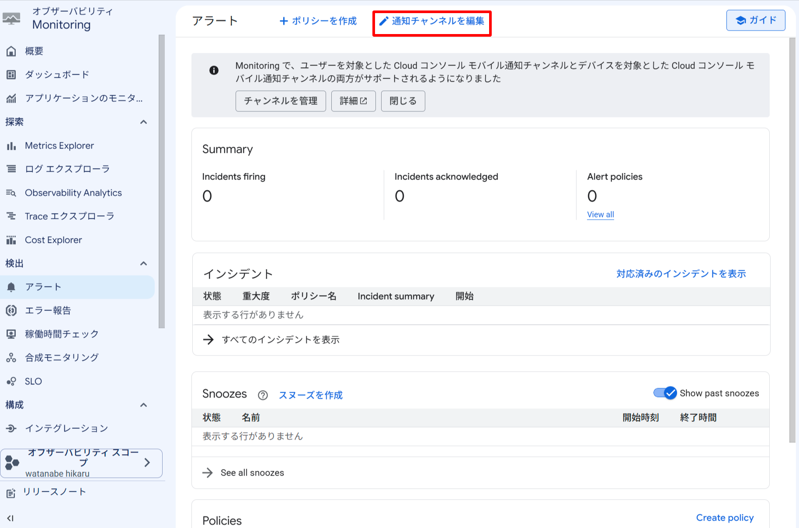Click 対応済みのインシデントを表示 link
This screenshot has width=799, height=528.
[x=681, y=274]
